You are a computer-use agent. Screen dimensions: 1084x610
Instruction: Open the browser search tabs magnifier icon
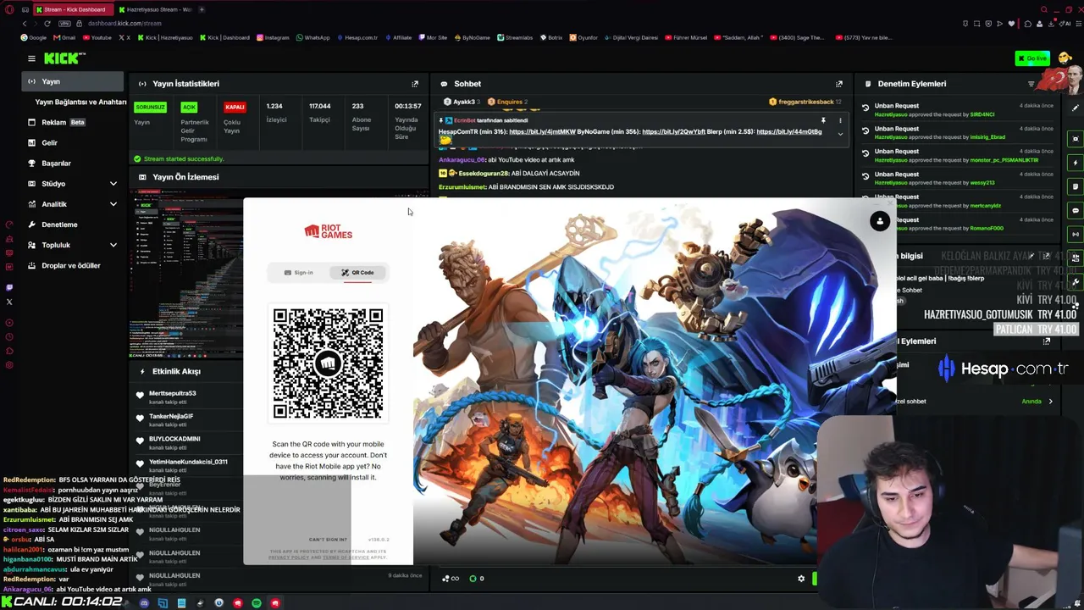1044,9
